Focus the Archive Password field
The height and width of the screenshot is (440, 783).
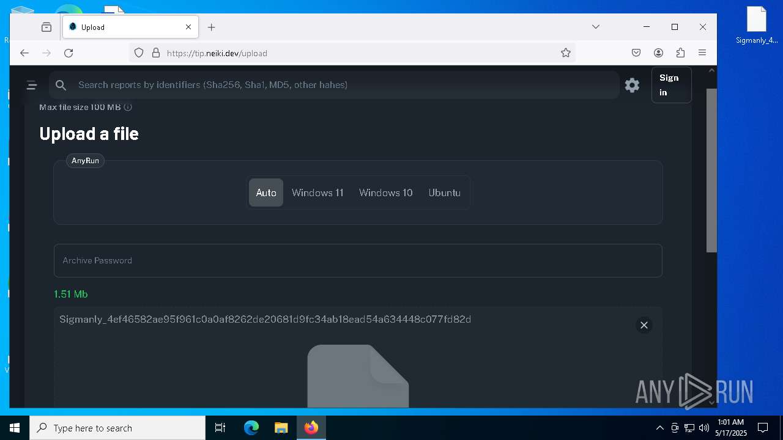click(x=358, y=260)
